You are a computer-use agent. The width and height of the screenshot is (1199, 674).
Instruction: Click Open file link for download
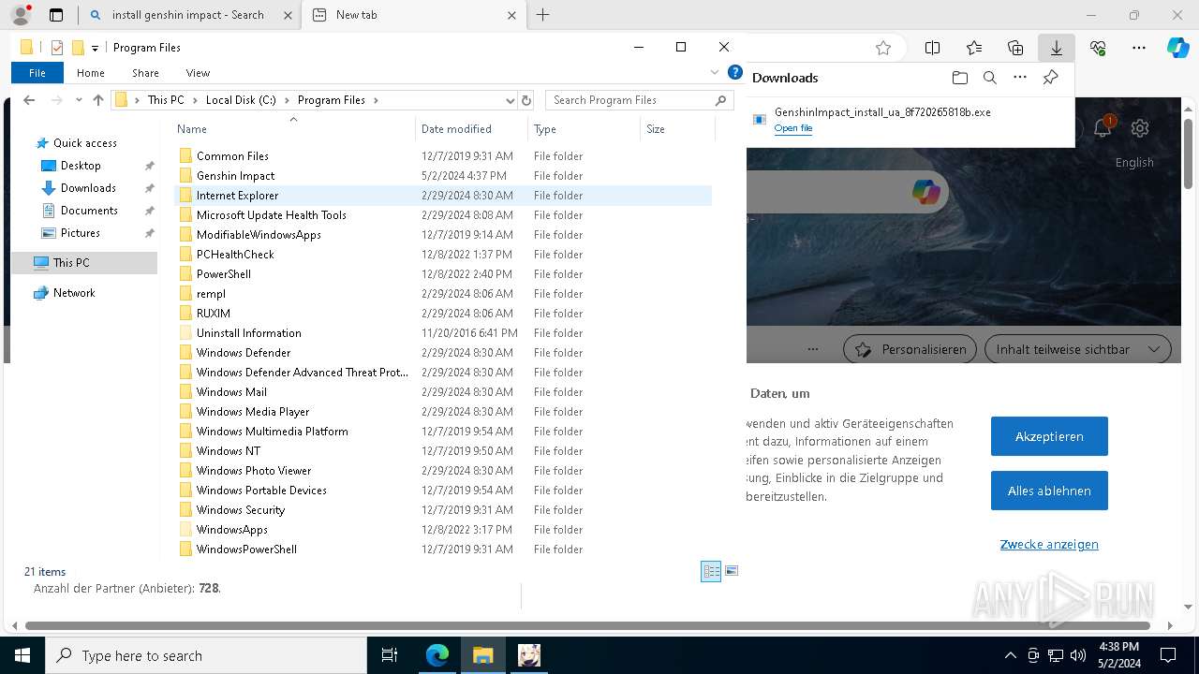pyautogui.click(x=793, y=128)
